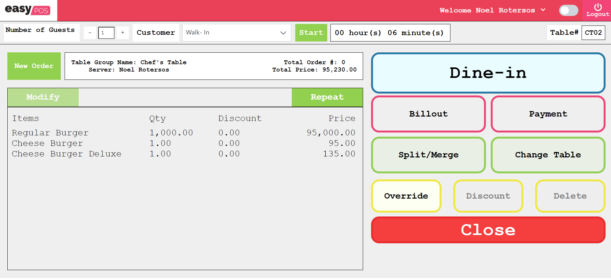Click the easyPOS logo
This screenshot has height=280, width=611.
28,10
